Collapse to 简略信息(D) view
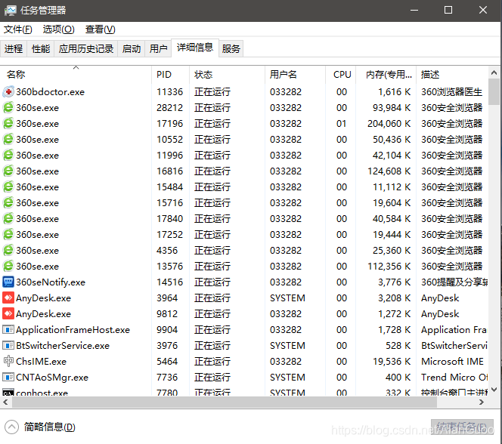This screenshot has height=444, width=502. pos(40,427)
